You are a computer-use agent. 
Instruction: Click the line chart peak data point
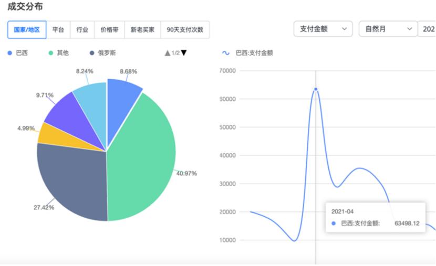coord(316,89)
